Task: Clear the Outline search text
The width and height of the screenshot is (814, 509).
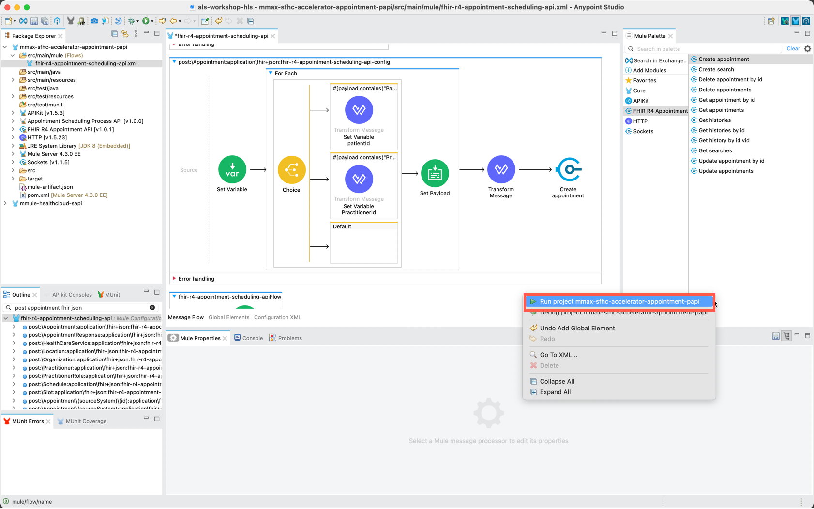Action: pyautogui.click(x=152, y=308)
